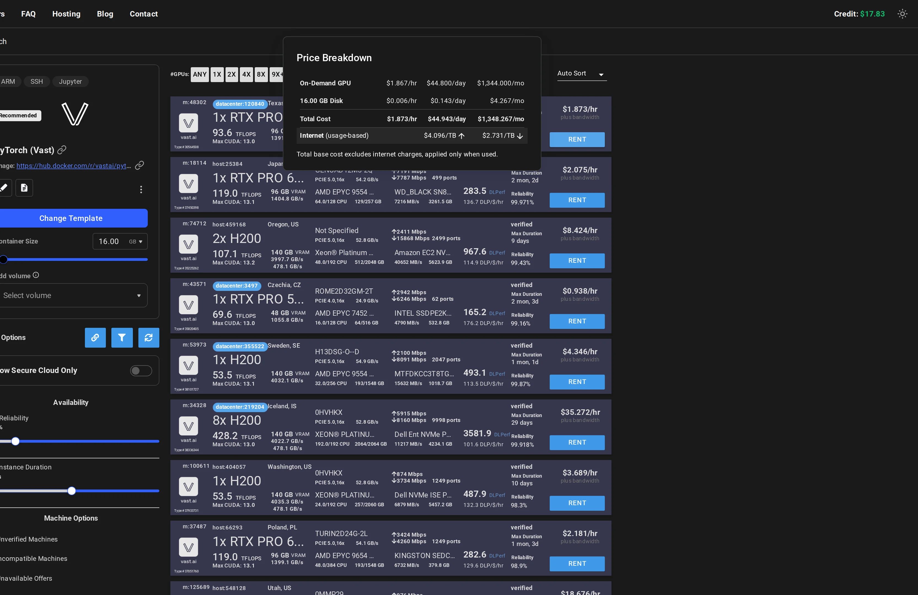
Task: Click the Incompatible Machines option
Action: pos(34,558)
